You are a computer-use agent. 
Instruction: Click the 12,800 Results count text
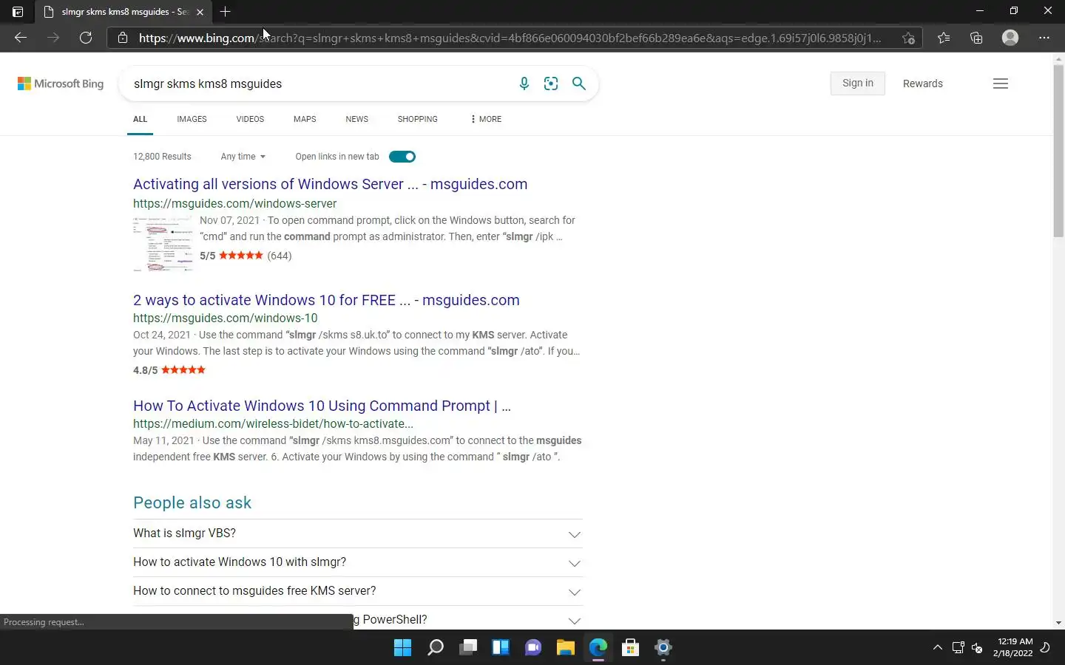click(162, 157)
